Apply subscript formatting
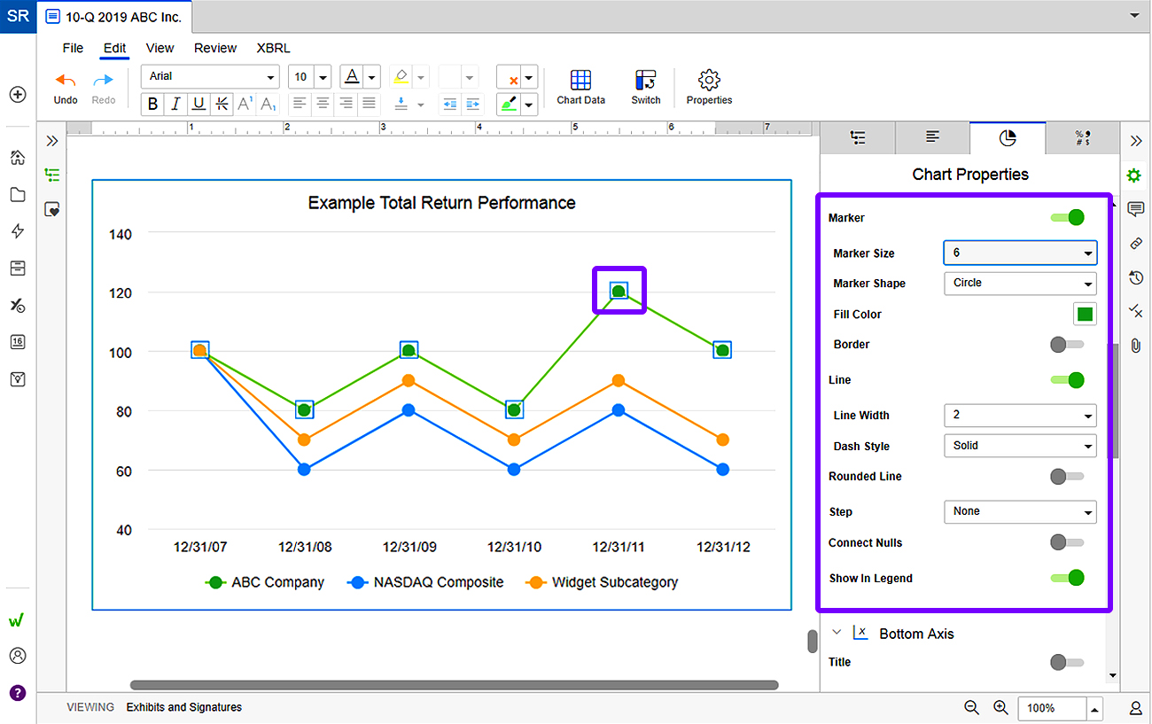This screenshot has height=724, width=1152. 268,105
